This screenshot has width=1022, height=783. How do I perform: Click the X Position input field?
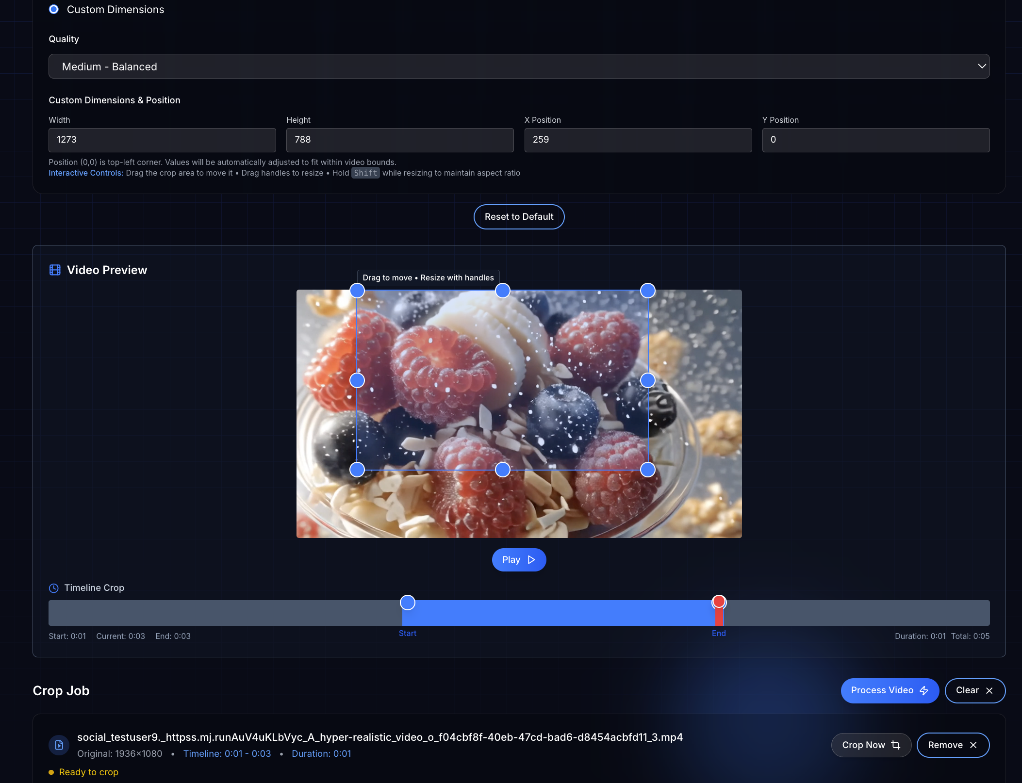pyautogui.click(x=638, y=140)
